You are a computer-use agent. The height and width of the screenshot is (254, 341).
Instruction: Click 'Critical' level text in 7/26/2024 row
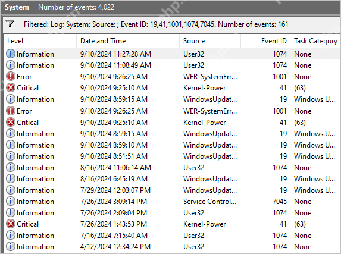tap(27, 224)
